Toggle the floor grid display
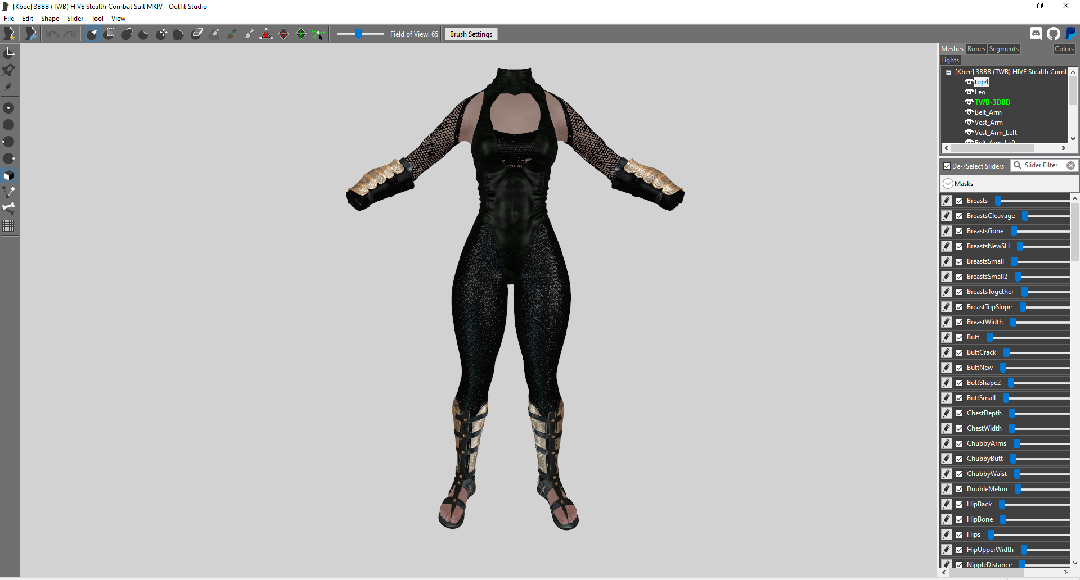 [x=9, y=226]
